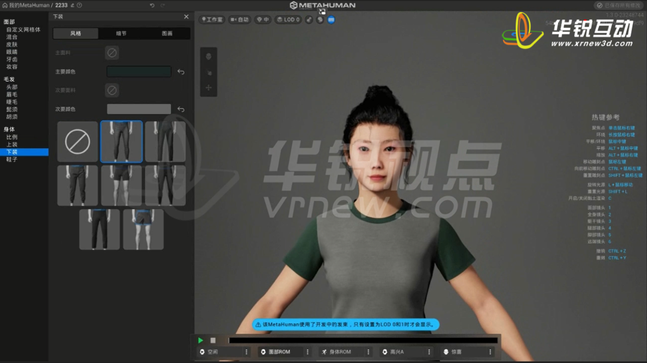This screenshot has width=647, height=363.
Task: Open 混合 under 面部
Action: coord(12,37)
